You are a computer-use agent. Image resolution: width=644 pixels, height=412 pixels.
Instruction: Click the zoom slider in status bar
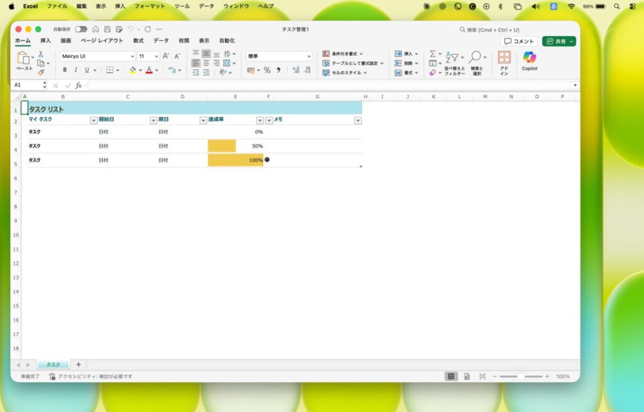[x=521, y=376]
